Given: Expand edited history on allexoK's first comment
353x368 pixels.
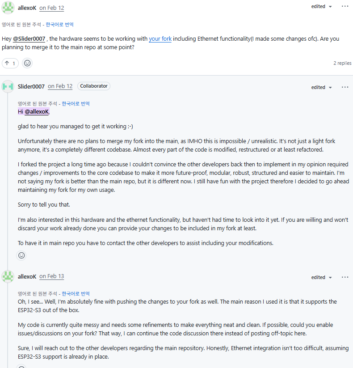Looking at the screenshot, I should tap(321, 7).
